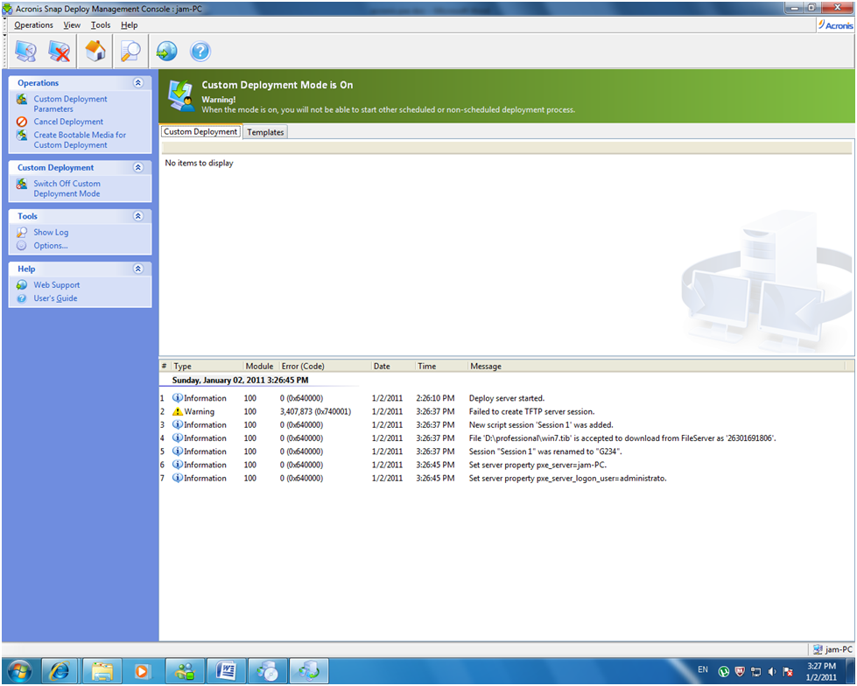Open the log viewer toolbar icon

[x=130, y=51]
